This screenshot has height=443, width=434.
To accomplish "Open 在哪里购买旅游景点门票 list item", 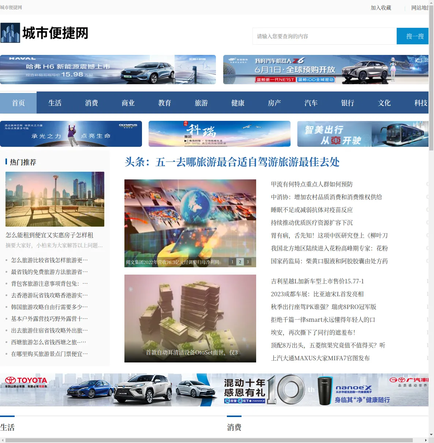I will pyautogui.click(x=49, y=354).
